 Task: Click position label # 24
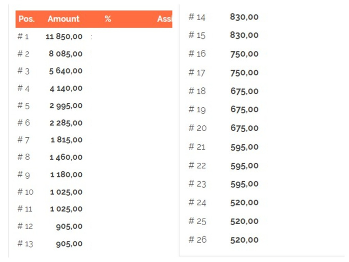tap(197, 203)
